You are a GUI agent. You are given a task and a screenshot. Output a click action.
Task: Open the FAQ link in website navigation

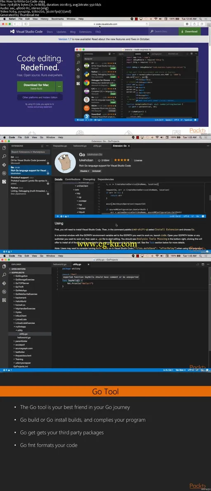tap(98, 32)
